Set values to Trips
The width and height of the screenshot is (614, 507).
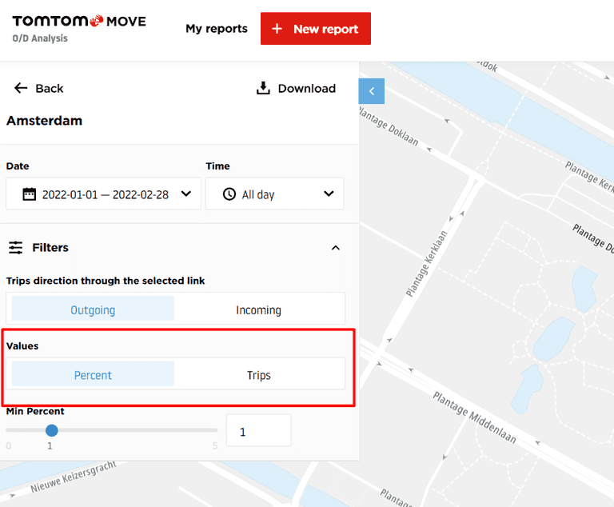[258, 375]
